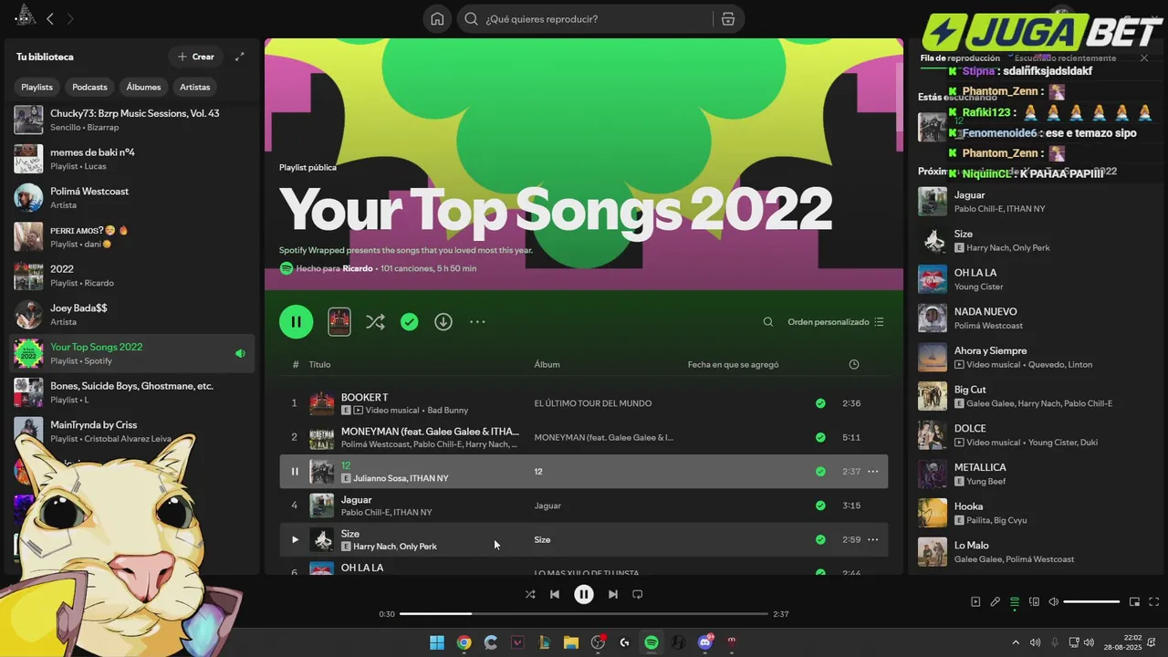The height and width of the screenshot is (657, 1168).
Task: Skip to next track in player bar
Action: 613,594
